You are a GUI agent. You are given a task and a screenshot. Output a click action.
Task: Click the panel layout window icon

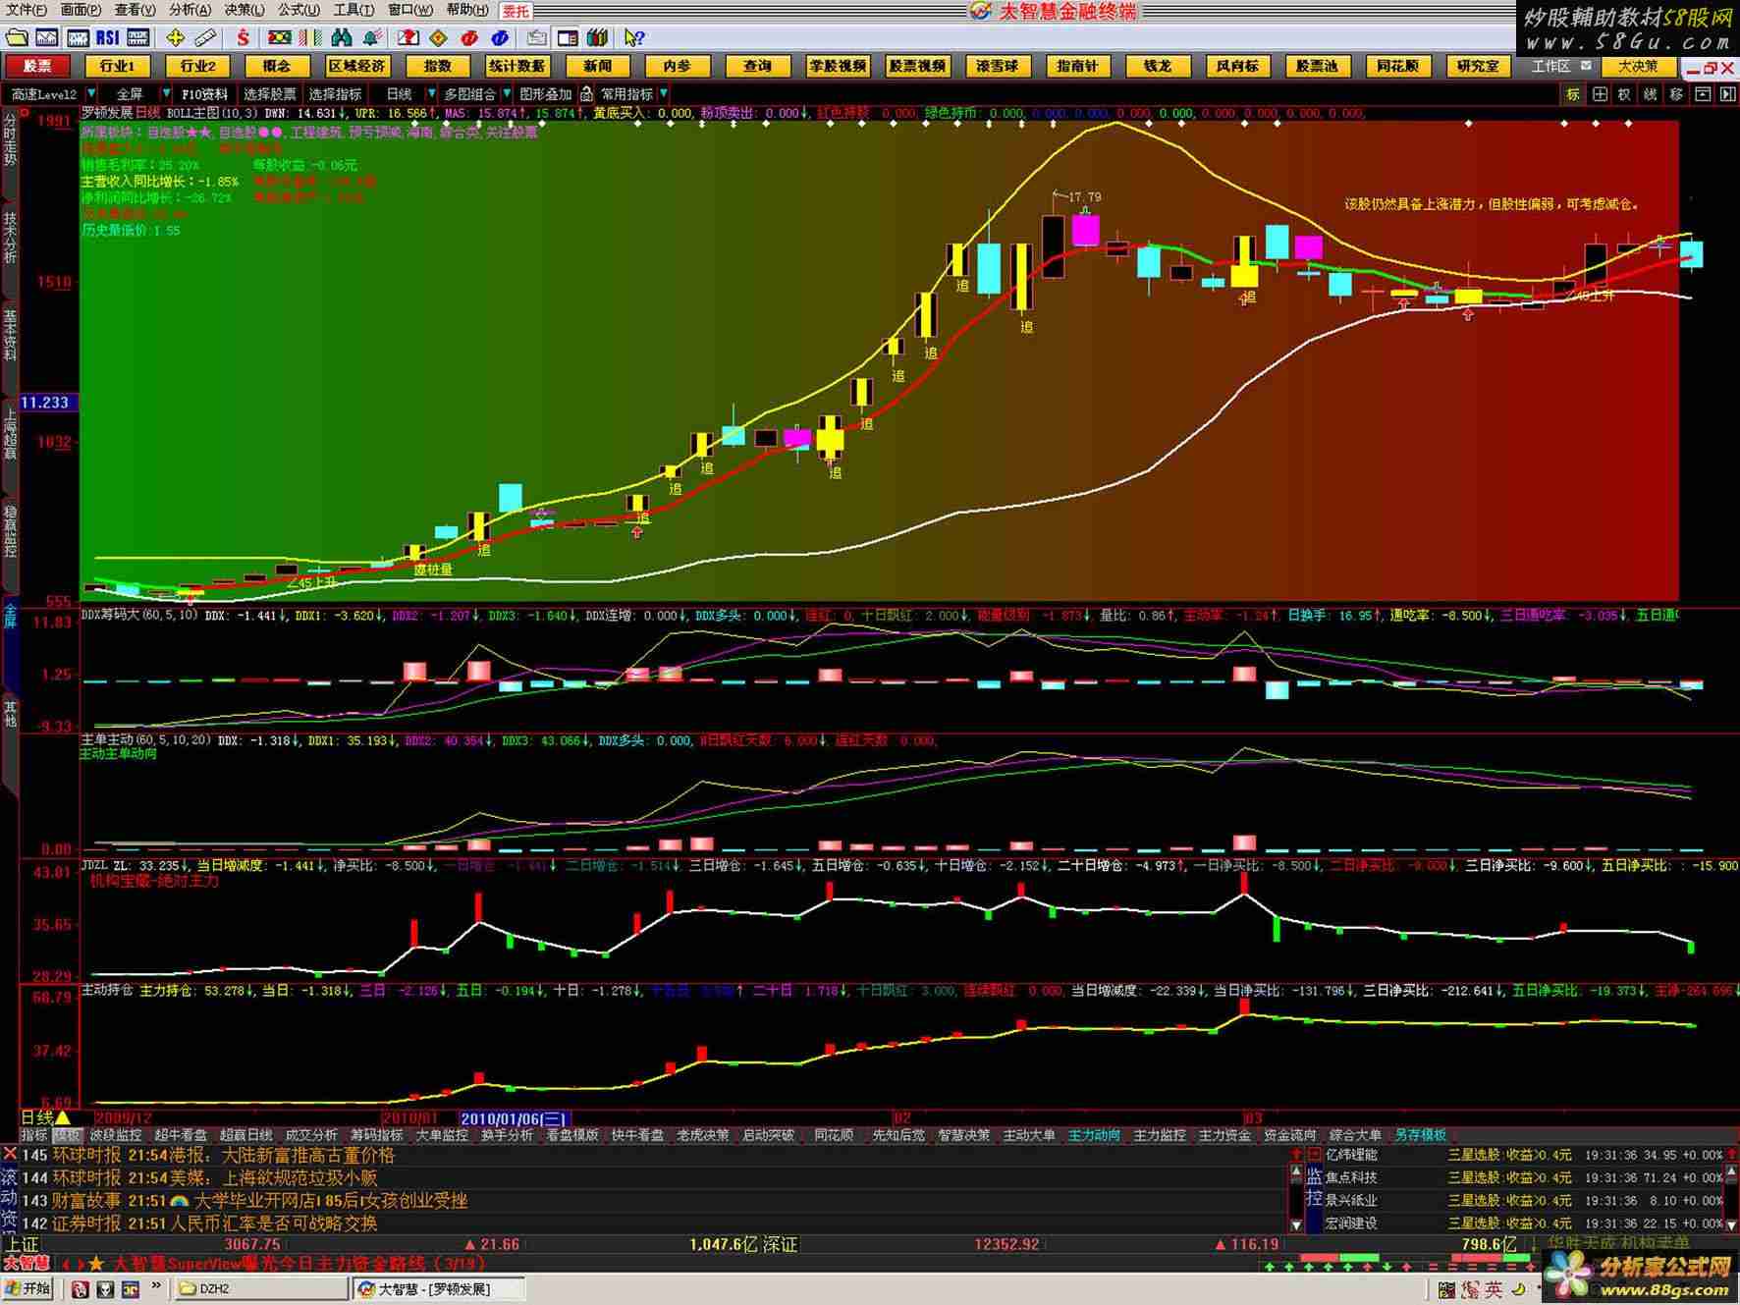click(567, 38)
